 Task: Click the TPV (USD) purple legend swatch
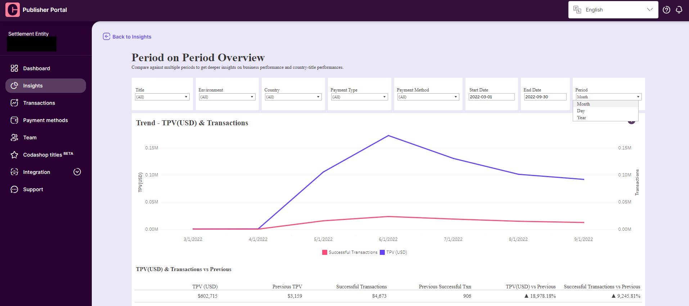pos(382,252)
